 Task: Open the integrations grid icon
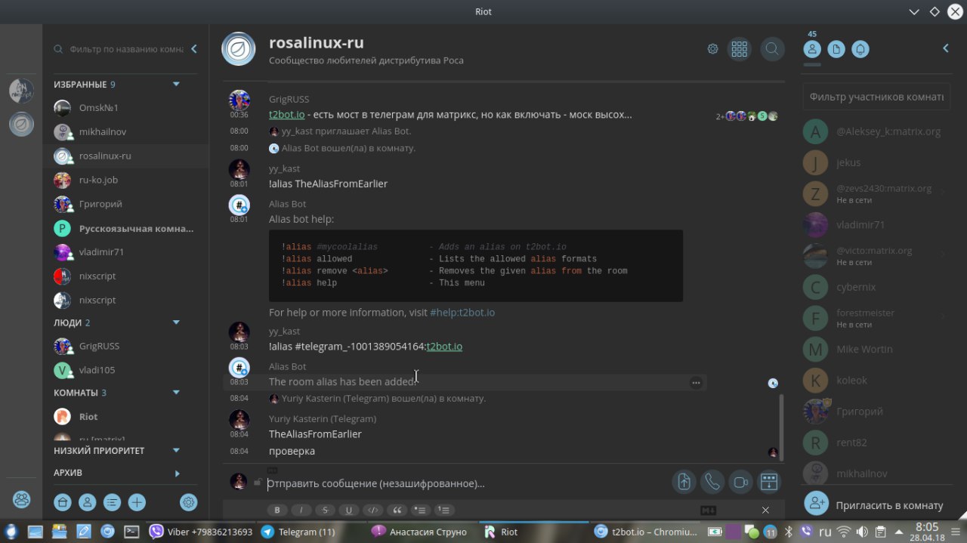click(x=740, y=49)
